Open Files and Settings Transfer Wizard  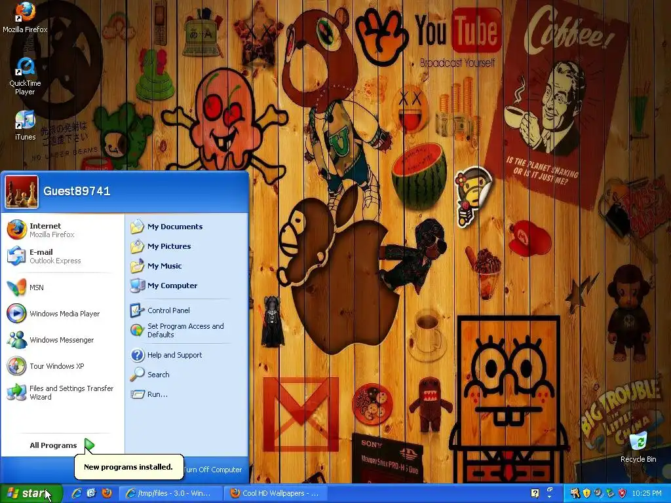coord(62,393)
